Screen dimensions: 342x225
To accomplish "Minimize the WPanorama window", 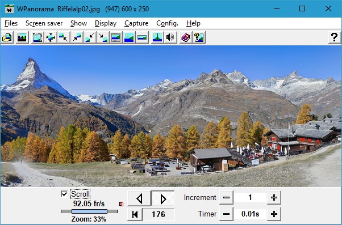I will pyautogui.click(x=277, y=9).
